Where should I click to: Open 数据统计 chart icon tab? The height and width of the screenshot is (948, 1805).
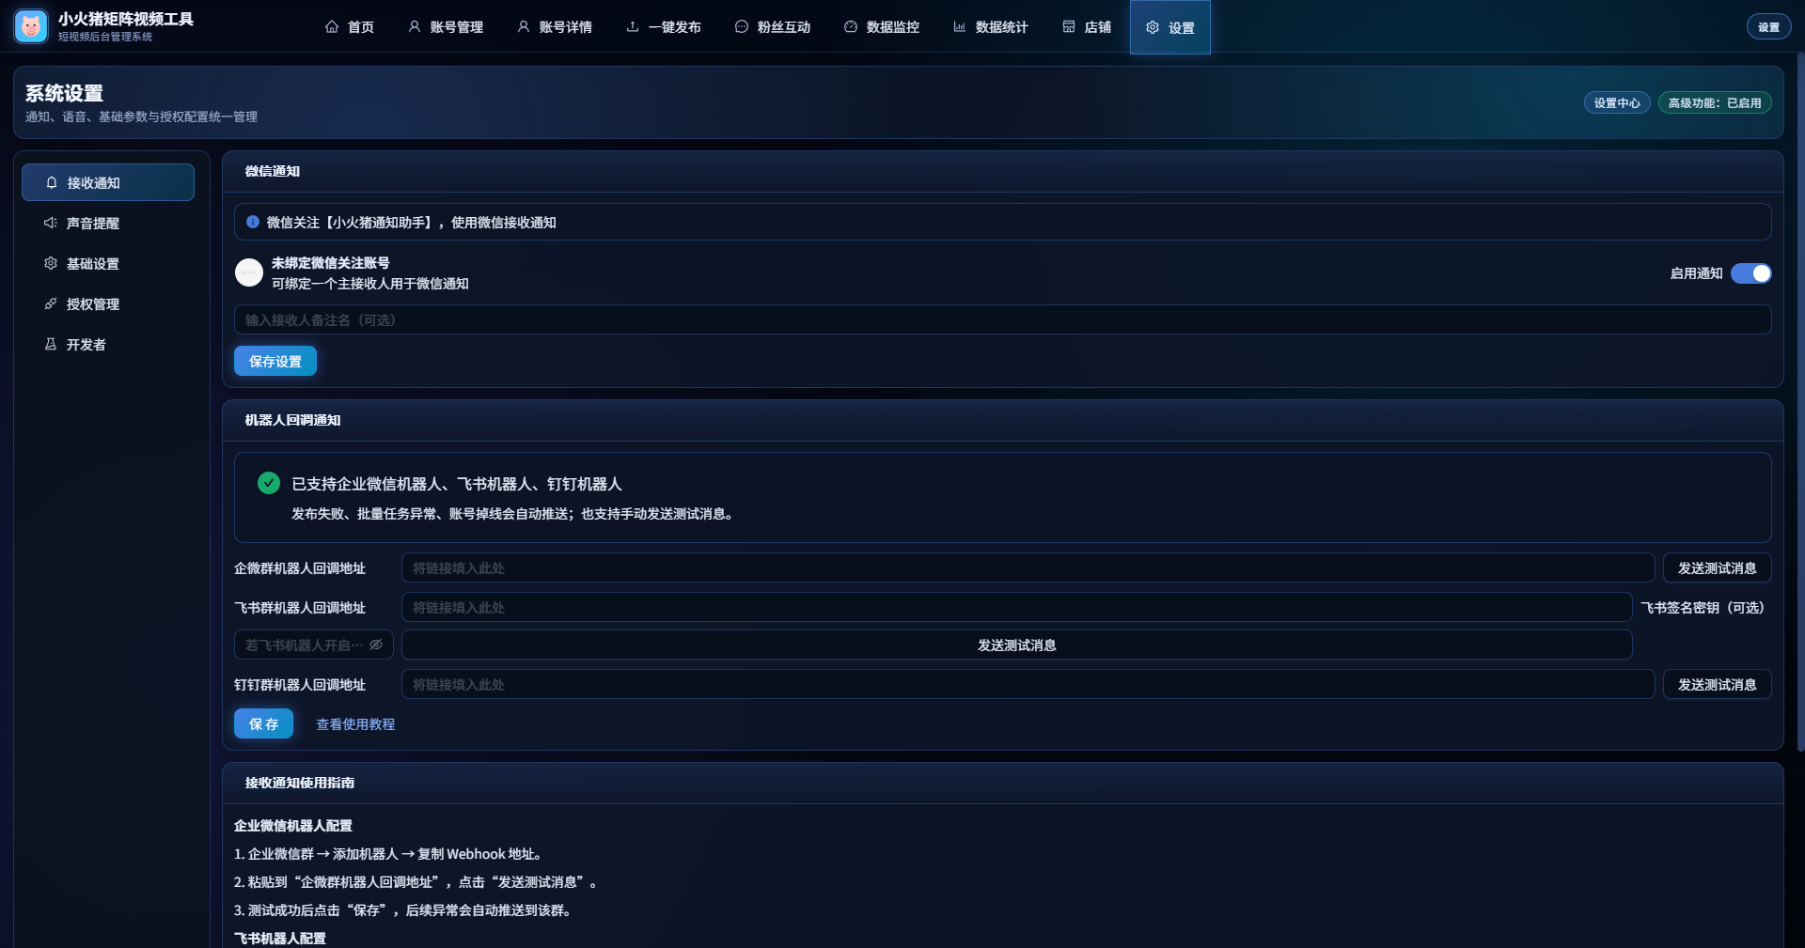(960, 27)
